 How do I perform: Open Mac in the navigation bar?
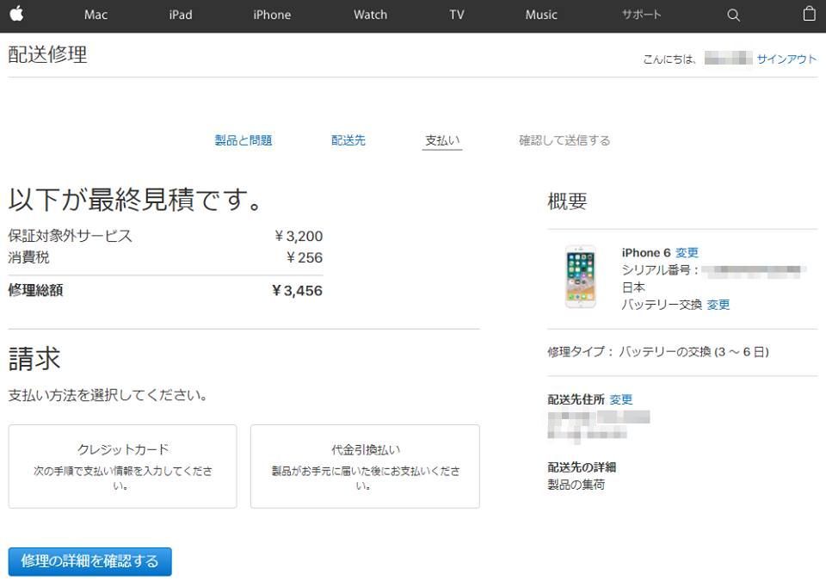coord(96,15)
